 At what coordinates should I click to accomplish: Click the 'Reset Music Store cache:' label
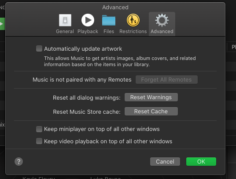tap(87, 112)
